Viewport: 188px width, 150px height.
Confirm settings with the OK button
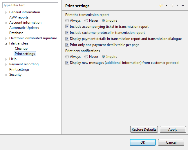pos(143,142)
